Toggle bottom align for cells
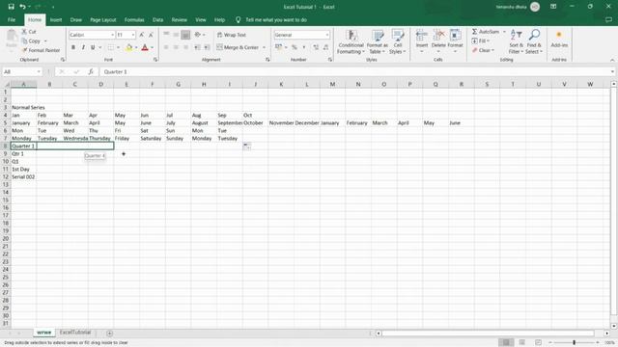Screen dimensions: 618x347 [185, 35]
